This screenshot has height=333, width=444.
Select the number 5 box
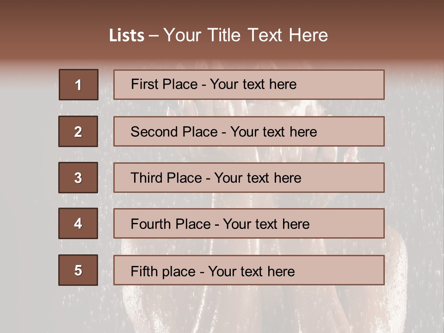(78, 270)
